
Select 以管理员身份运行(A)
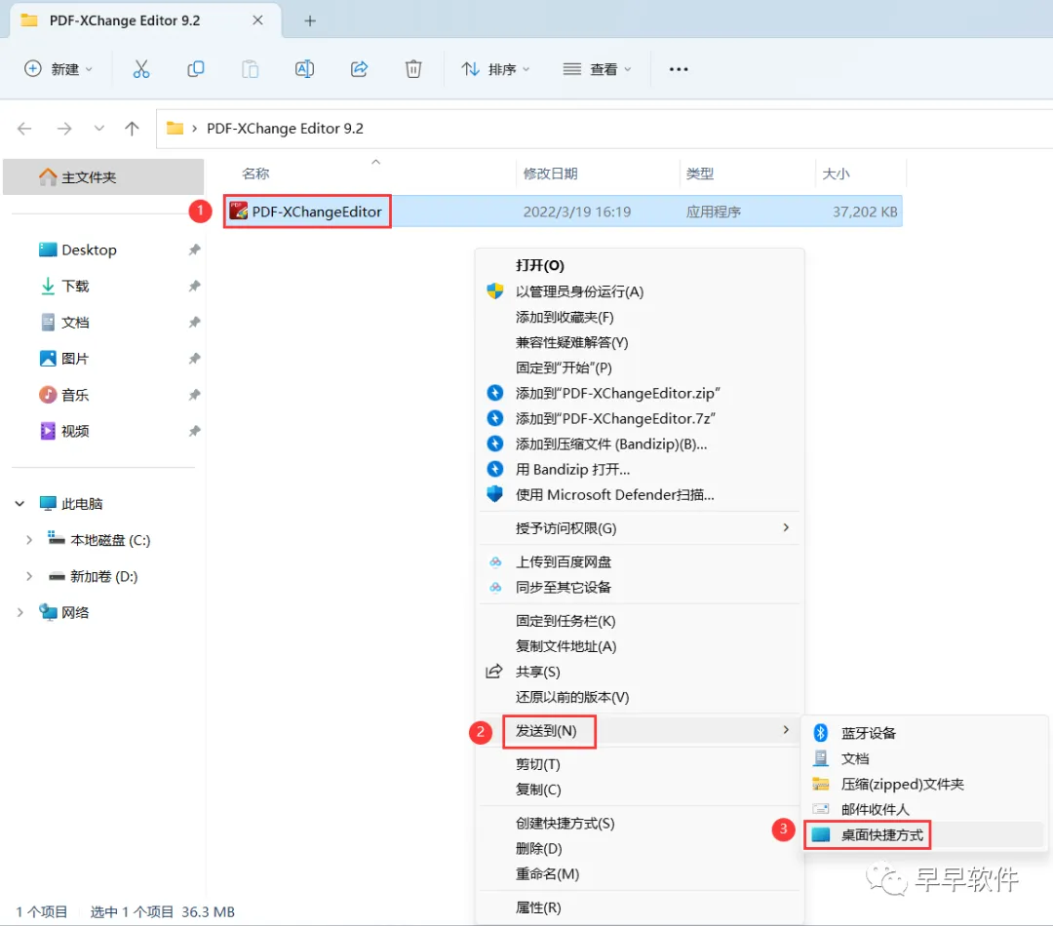pos(640,291)
